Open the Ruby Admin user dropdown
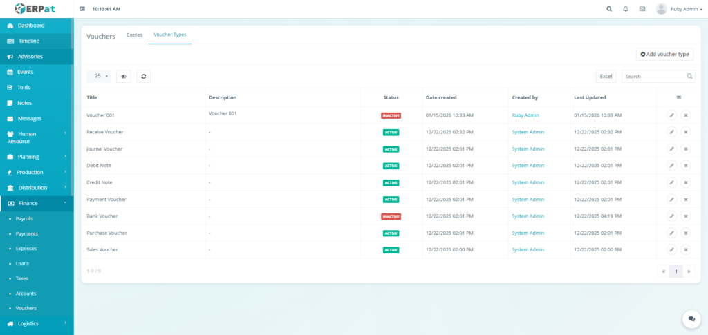This screenshot has width=708, height=335. pyautogui.click(x=679, y=9)
